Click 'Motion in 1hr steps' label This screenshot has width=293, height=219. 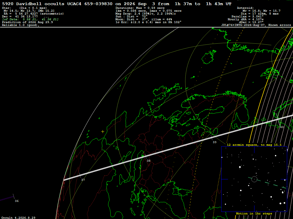point(254,213)
